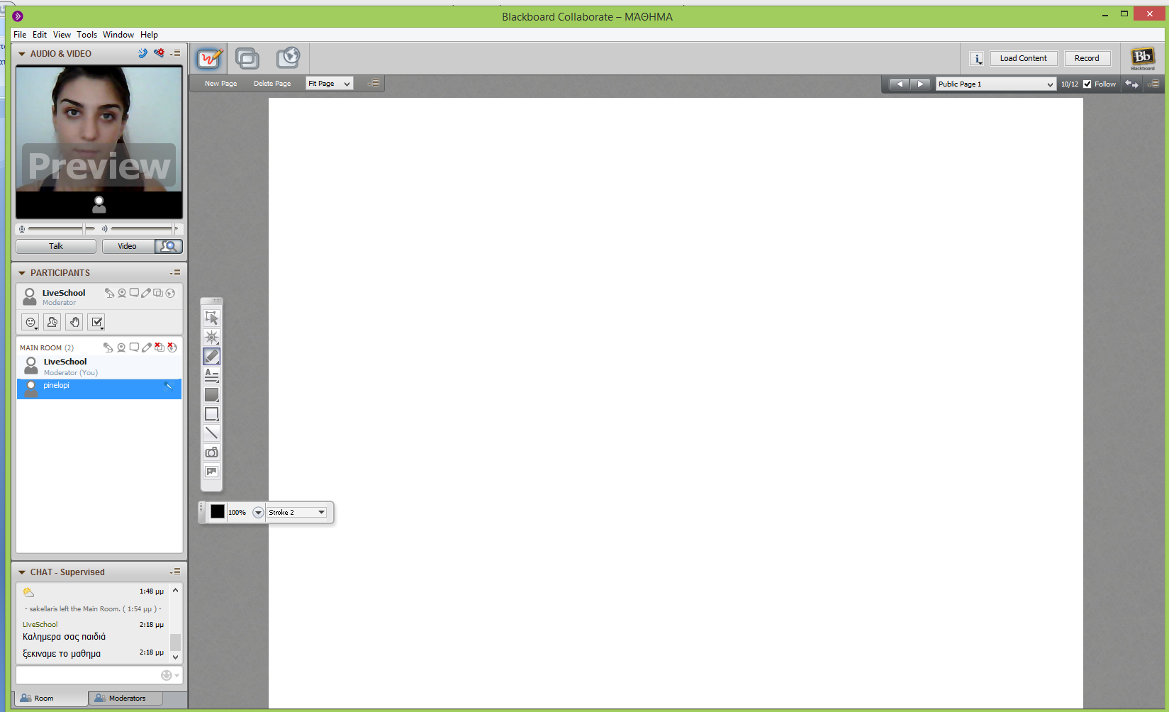Click the Talk button
Image resolution: width=1169 pixels, height=712 pixels.
tap(56, 246)
